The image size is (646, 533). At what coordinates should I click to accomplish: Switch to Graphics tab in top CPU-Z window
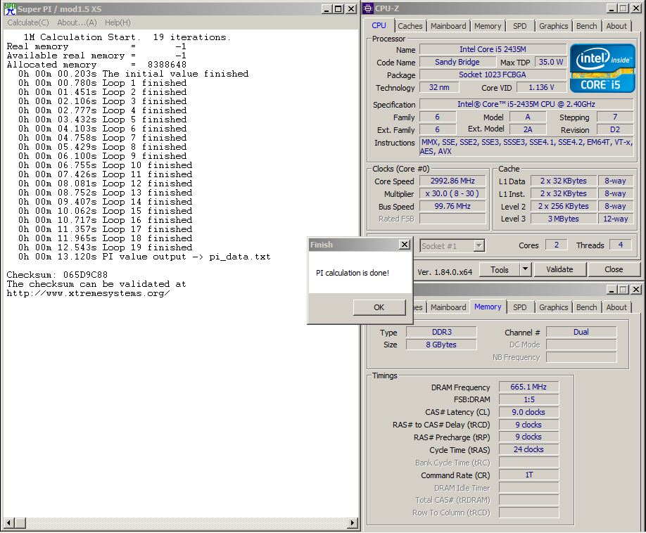[553, 26]
